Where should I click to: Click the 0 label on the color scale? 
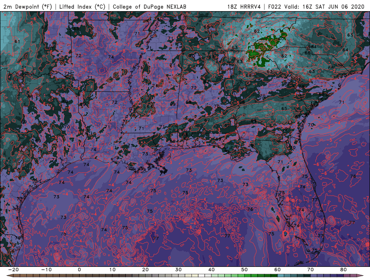click(x=79, y=270)
